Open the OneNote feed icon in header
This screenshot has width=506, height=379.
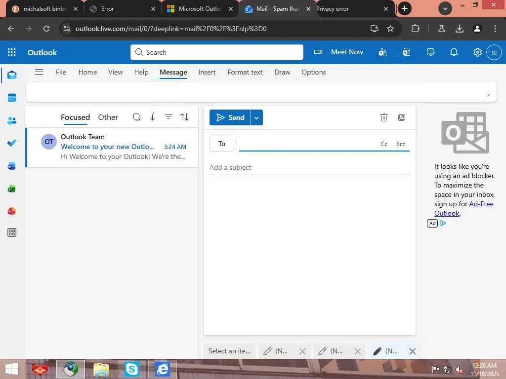[x=406, y=52]
